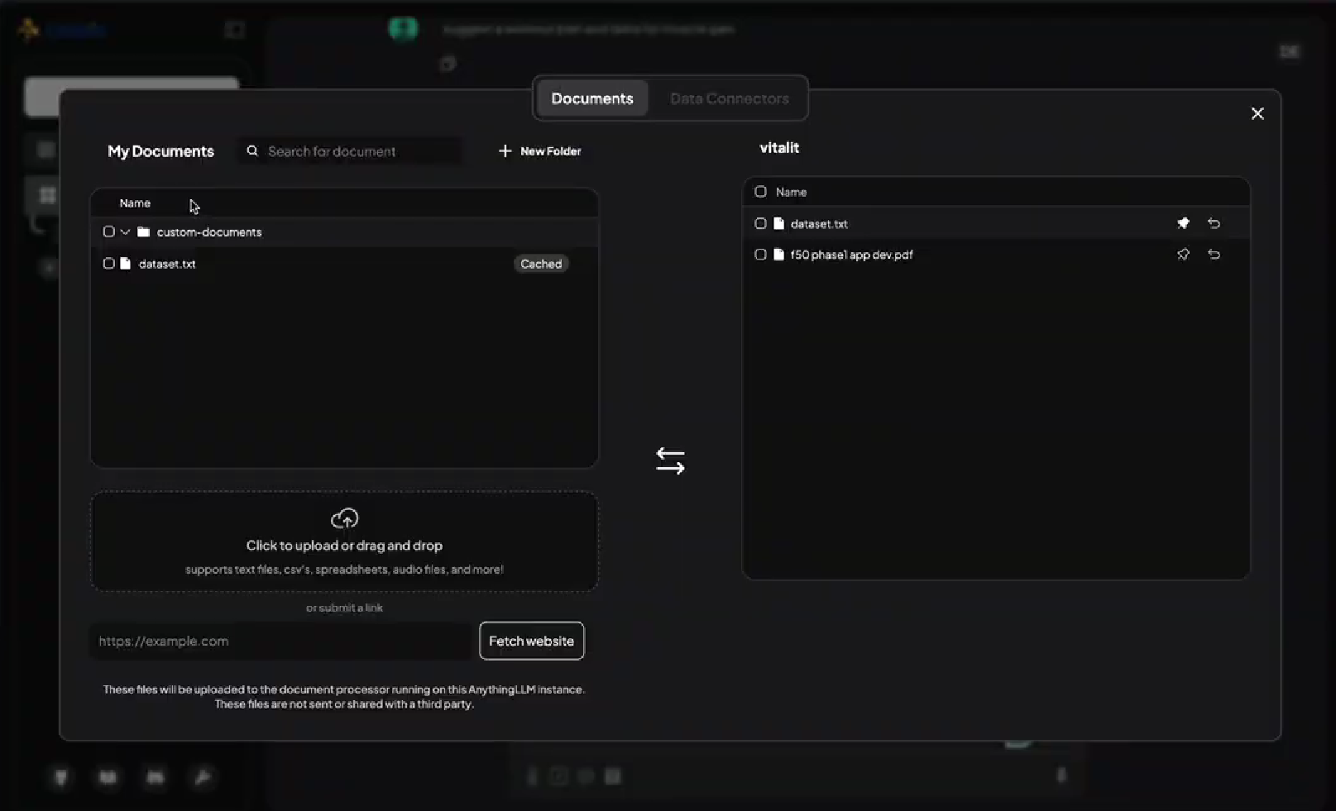This screenshot has width=1336, height=811.
Task: Remove f50 phase1 app dev.pdf from workspace
Action: click(1214, 255)
